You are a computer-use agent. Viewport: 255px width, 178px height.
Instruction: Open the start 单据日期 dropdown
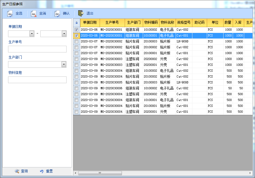pos(32,34)
